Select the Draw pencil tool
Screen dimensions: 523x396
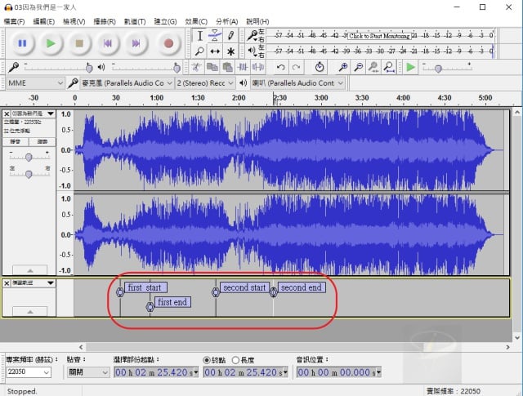pyautogui.click(x=231, y=35)
